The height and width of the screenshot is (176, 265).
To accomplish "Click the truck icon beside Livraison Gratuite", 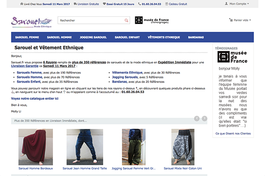I will [75, 4].
